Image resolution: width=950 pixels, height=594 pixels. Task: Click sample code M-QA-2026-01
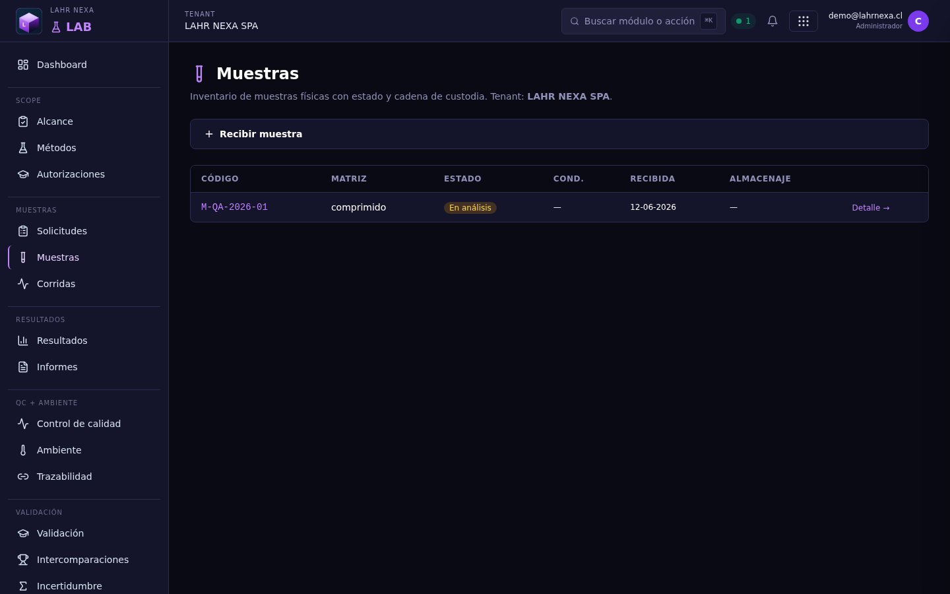click(234, 207)
